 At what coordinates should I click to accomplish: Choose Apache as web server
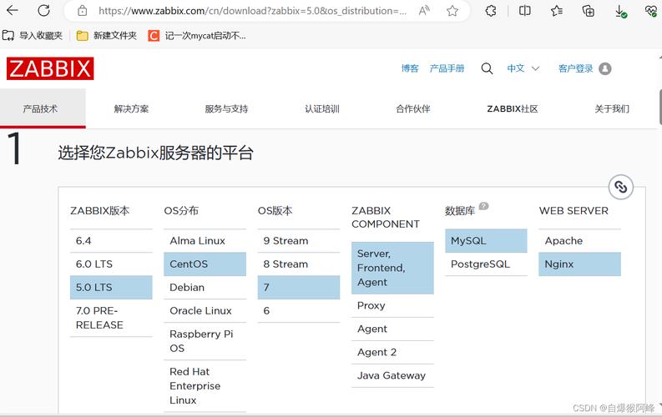coord(579,241)
